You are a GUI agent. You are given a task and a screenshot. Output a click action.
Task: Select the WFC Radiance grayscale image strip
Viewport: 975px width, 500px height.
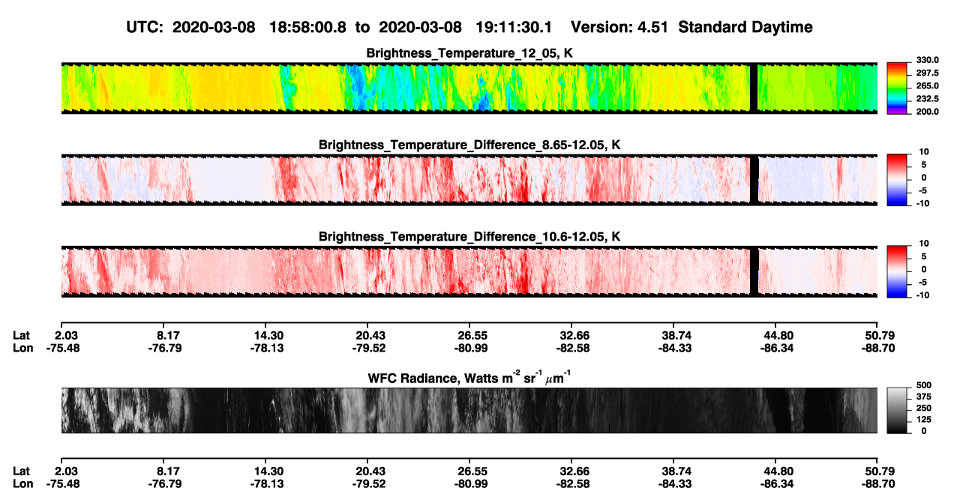click(x=469, y=410)
